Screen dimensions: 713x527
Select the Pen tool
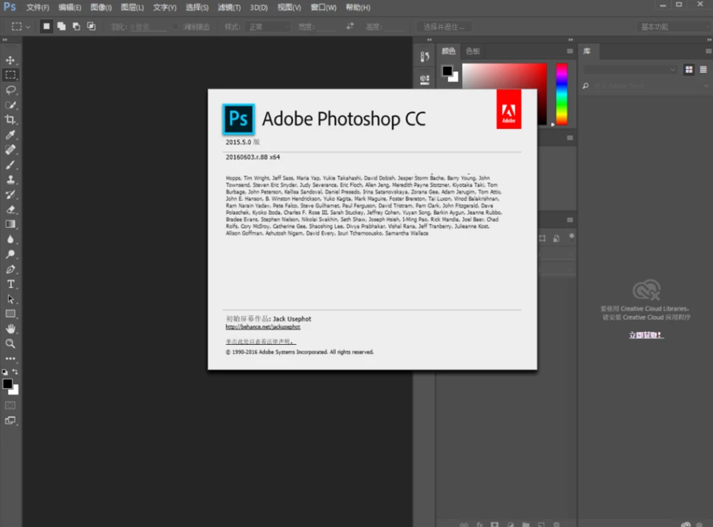pos(10,269)
